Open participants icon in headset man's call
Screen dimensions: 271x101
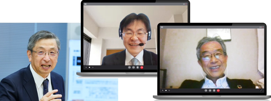pyautogui.click(x=86, y=67)
